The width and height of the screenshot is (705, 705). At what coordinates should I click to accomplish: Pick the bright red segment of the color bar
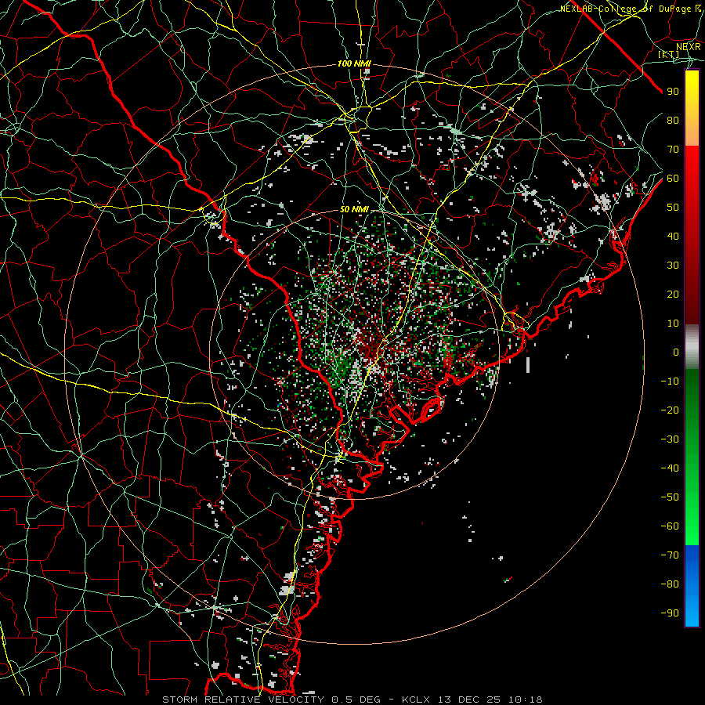point(692,162)
